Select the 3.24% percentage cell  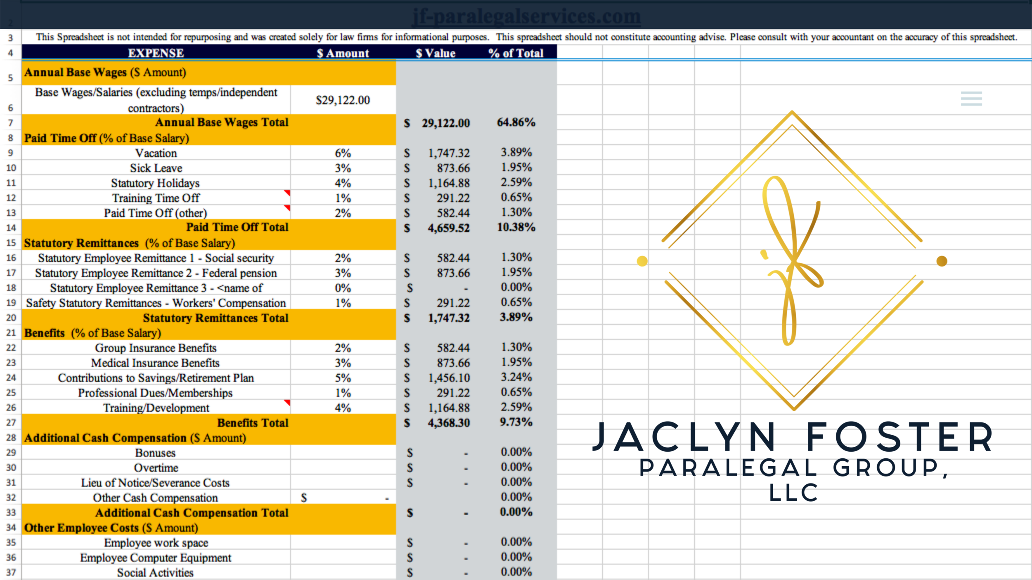[x=516, y=377]
